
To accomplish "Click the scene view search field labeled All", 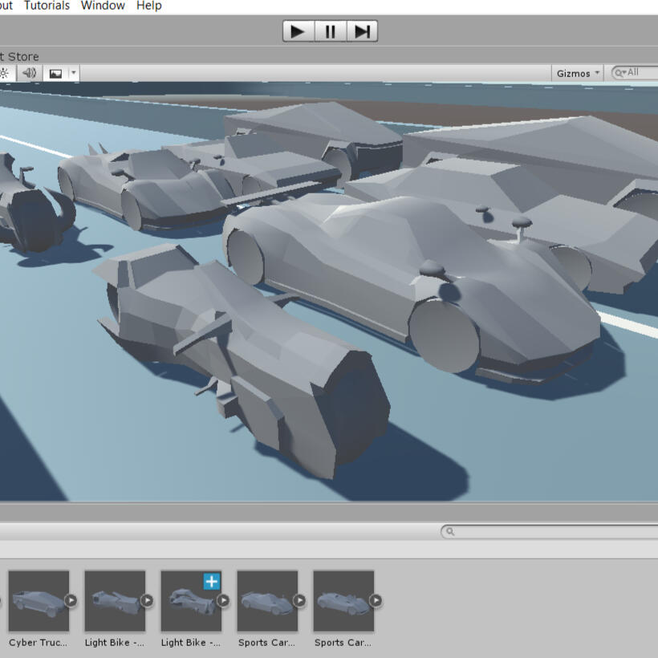I will [638, 73].
